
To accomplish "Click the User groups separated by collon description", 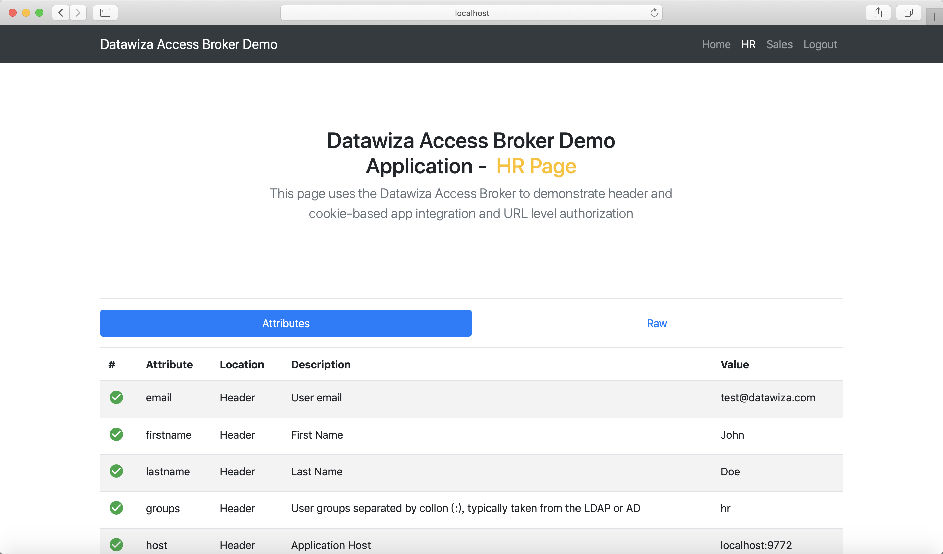I will [465, 508].
